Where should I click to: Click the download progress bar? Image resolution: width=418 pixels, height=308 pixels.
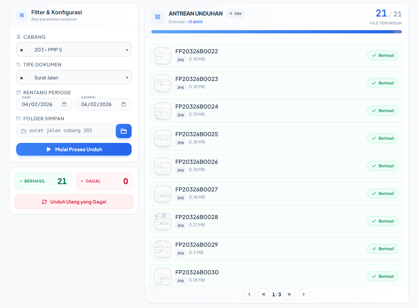(276, 32)
